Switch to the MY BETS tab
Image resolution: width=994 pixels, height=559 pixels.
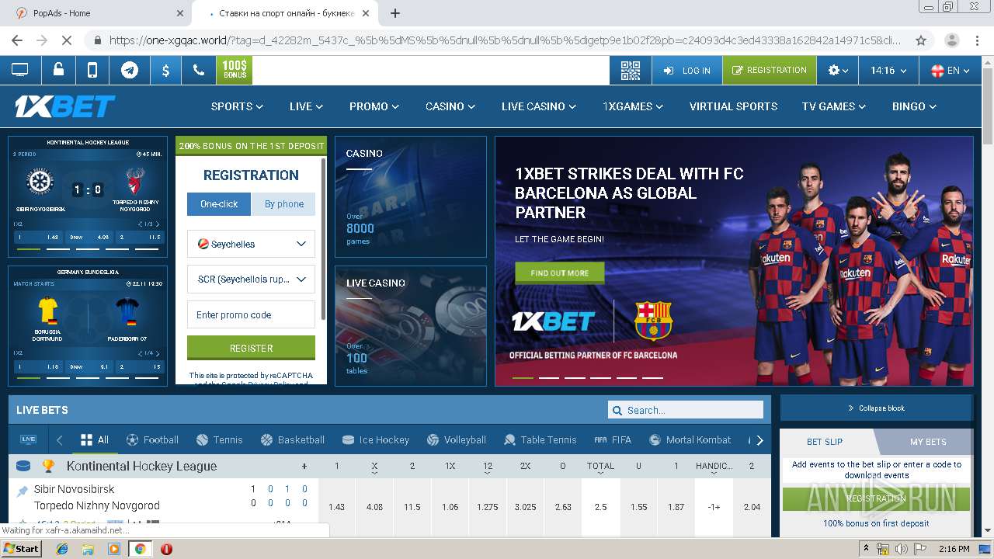pyautogui.click(x=927, y=442)
